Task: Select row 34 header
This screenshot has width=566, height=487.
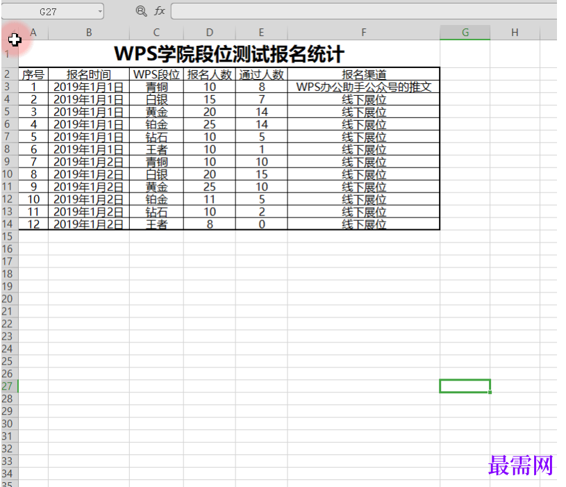Action: [x=10, y=474]
